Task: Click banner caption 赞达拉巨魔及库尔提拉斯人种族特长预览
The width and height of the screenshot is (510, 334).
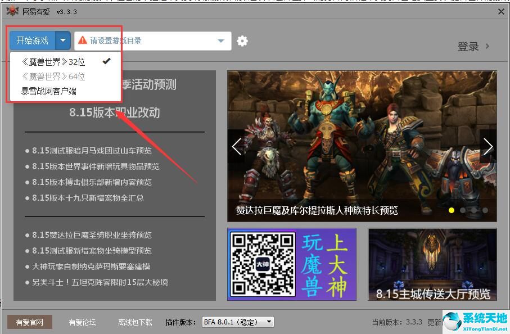Action: (x=317, y=210)
